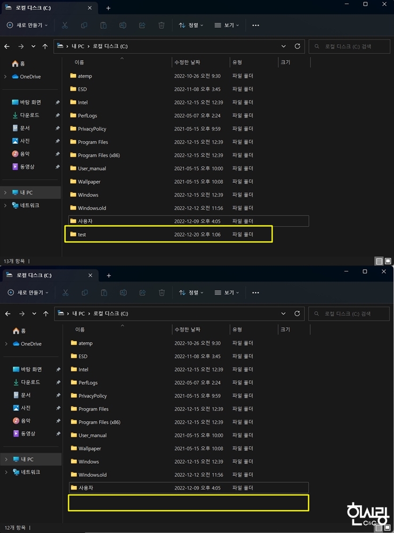Select User_manual folder in bottom window

click(189, 435)
